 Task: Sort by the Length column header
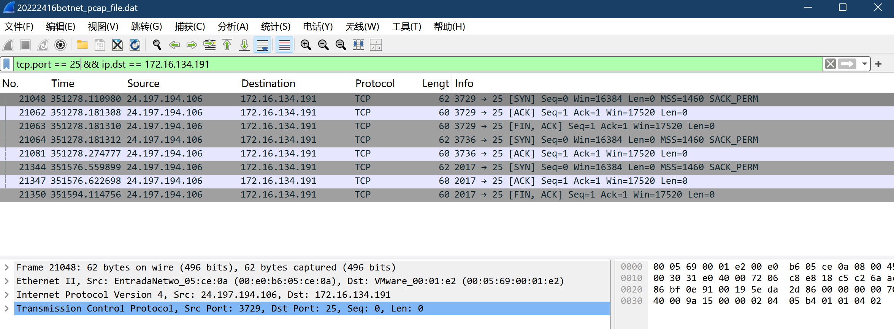(436, 84)
